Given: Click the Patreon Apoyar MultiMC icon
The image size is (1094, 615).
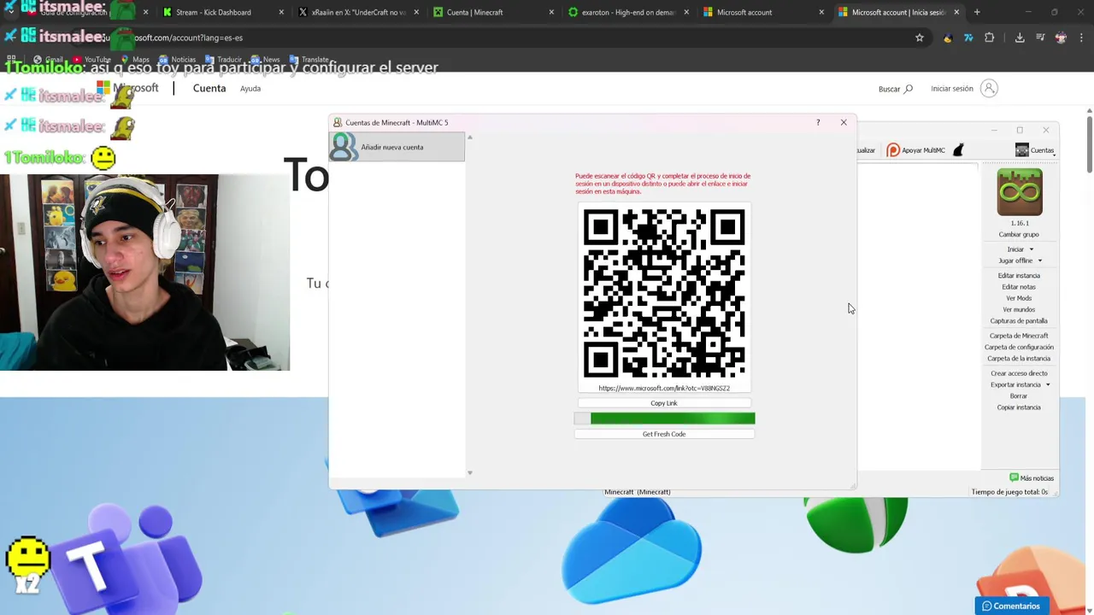Looking at the screenshot, I should (893, 150).
